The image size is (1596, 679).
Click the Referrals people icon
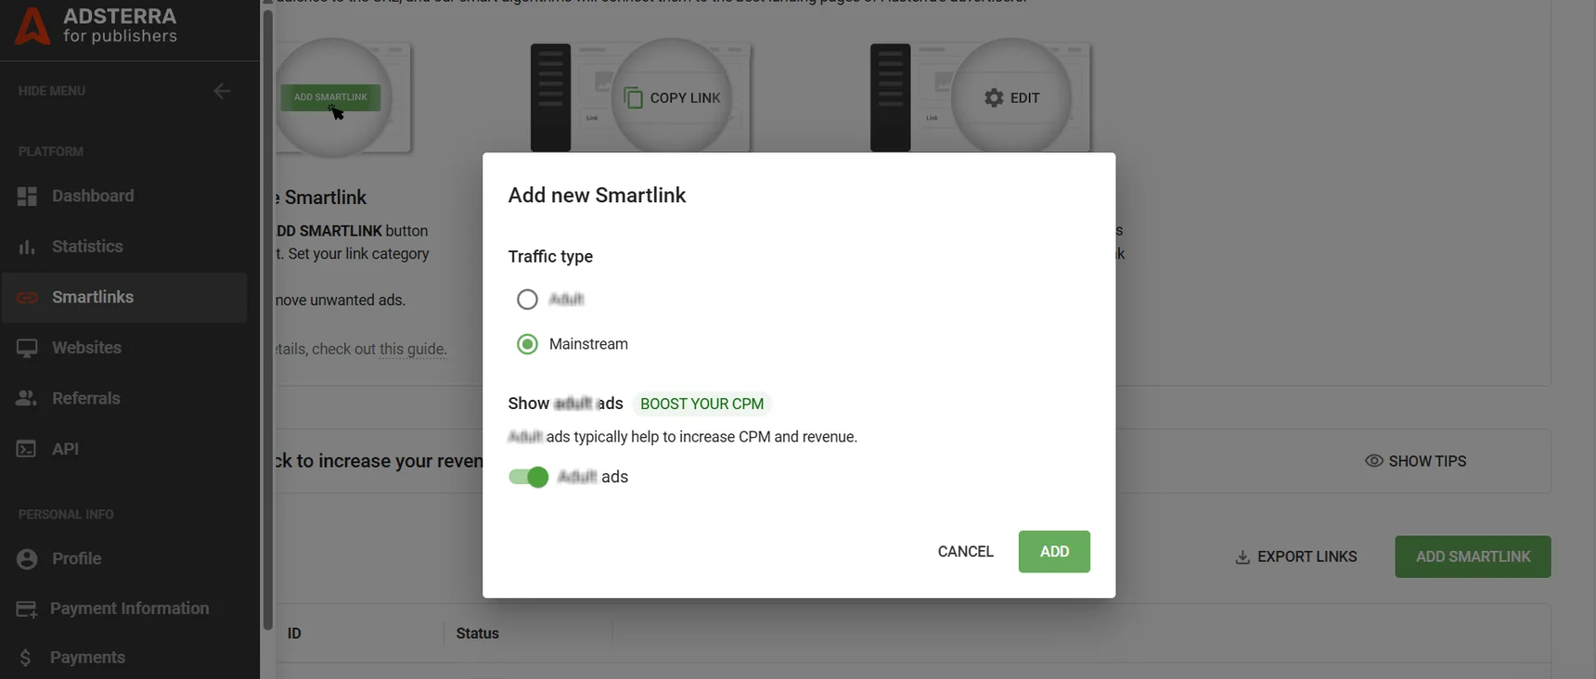(x=27, y=398)
